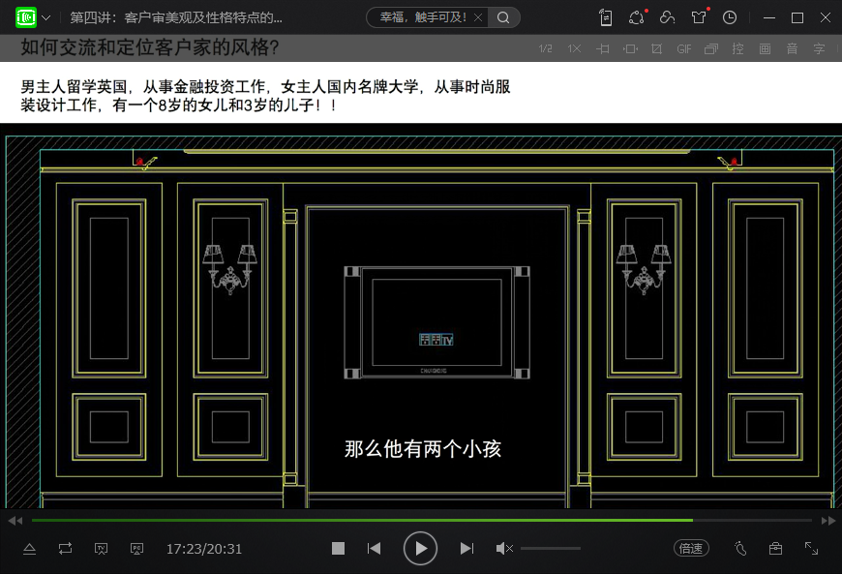Adjust the volume slider
This screenshot has height=574, width=842.
550,549
